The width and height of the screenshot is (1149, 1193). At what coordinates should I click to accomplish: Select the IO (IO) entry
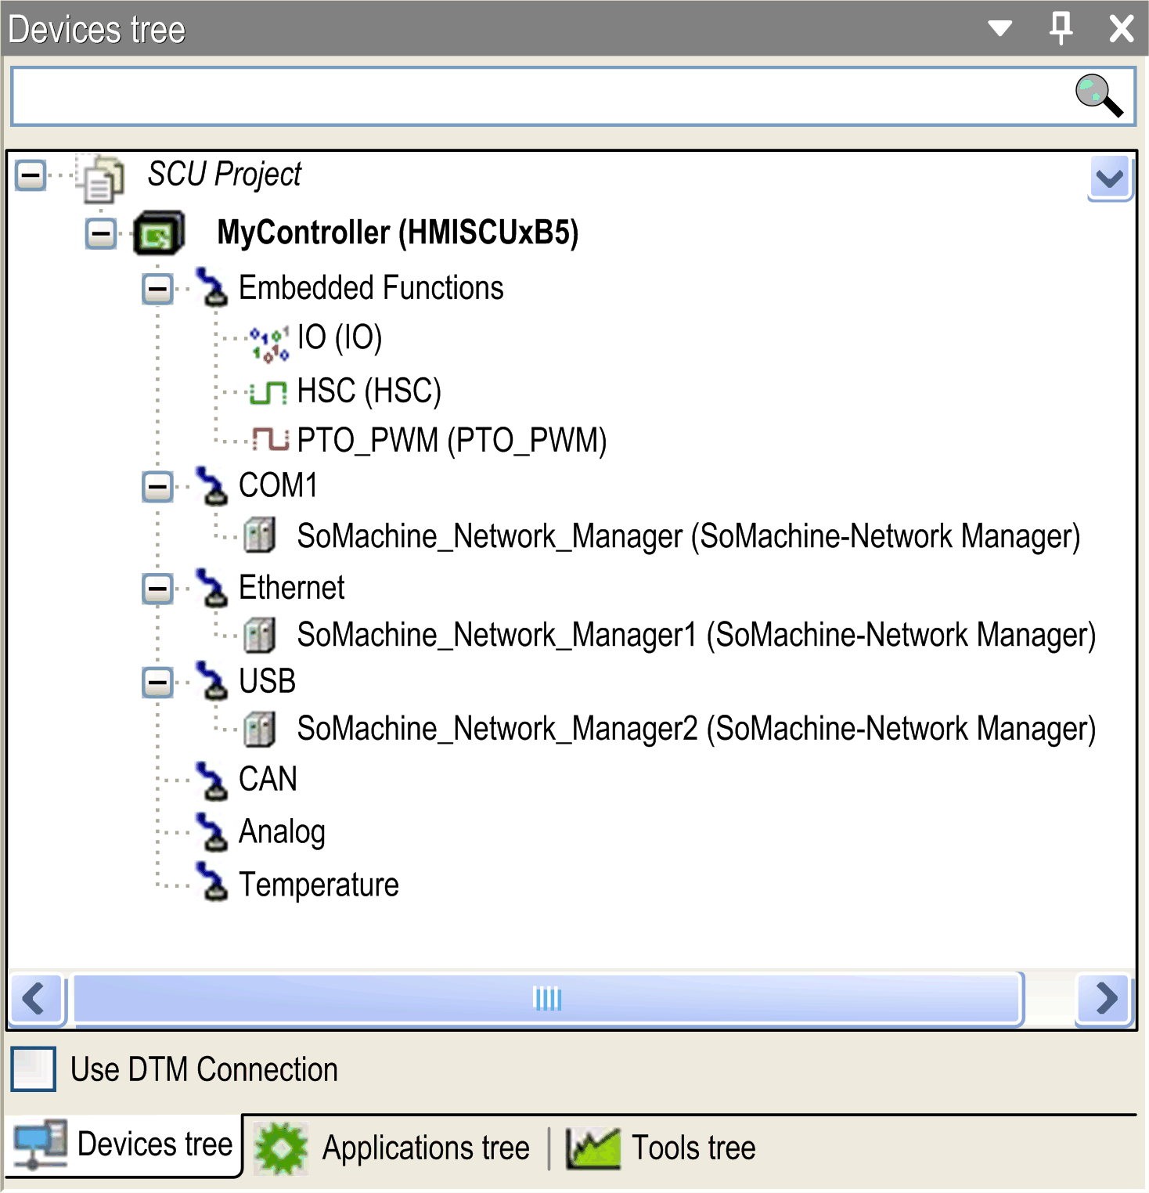[340, 338]
